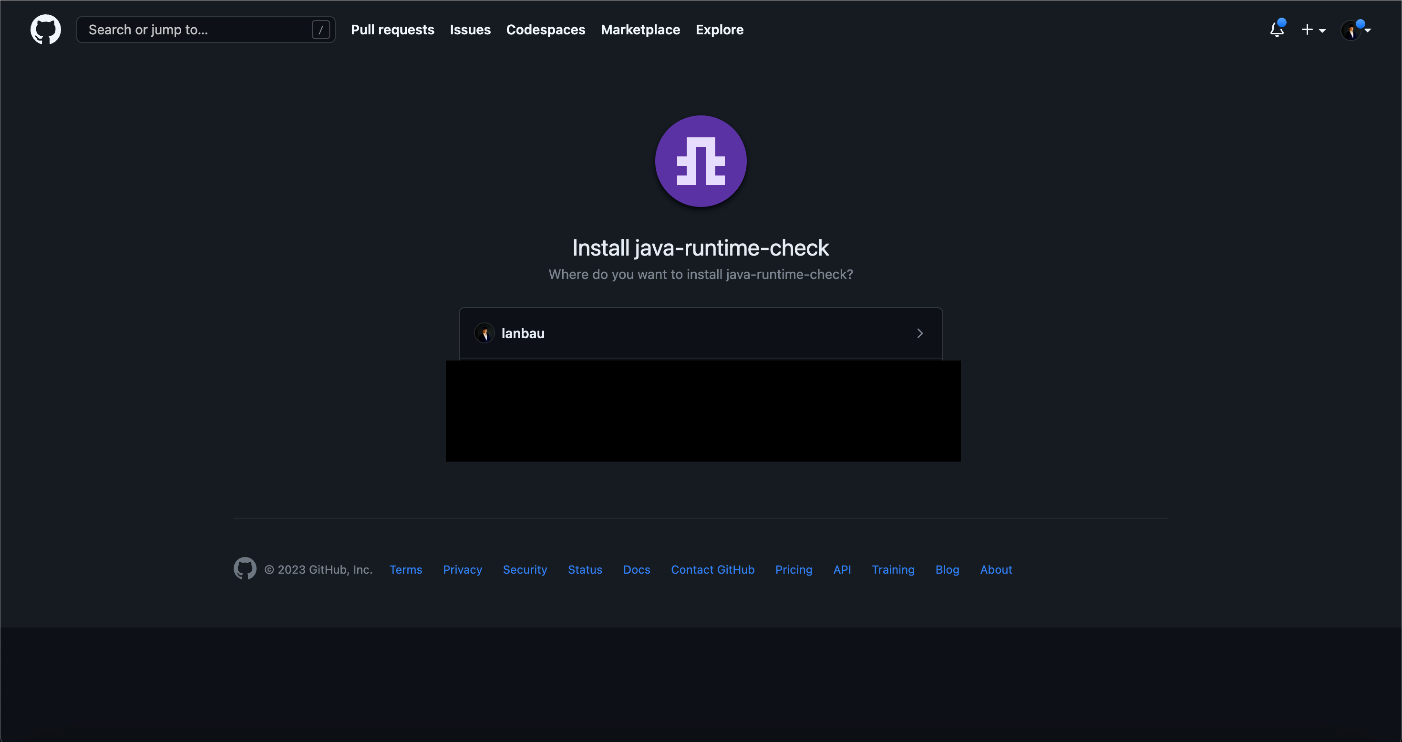Open the plus create-new dropdown
This screenshot has height=742, width=1402.
pyautogui.click(x=1313, y=30)
